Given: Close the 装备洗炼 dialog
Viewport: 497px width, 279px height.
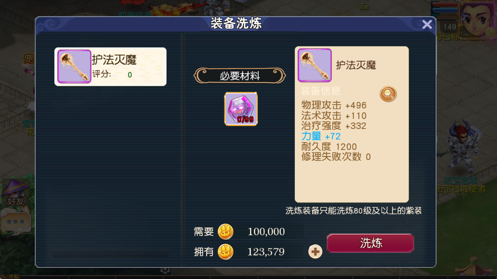Looking at the screenshot, I should [x=427, y=24].
